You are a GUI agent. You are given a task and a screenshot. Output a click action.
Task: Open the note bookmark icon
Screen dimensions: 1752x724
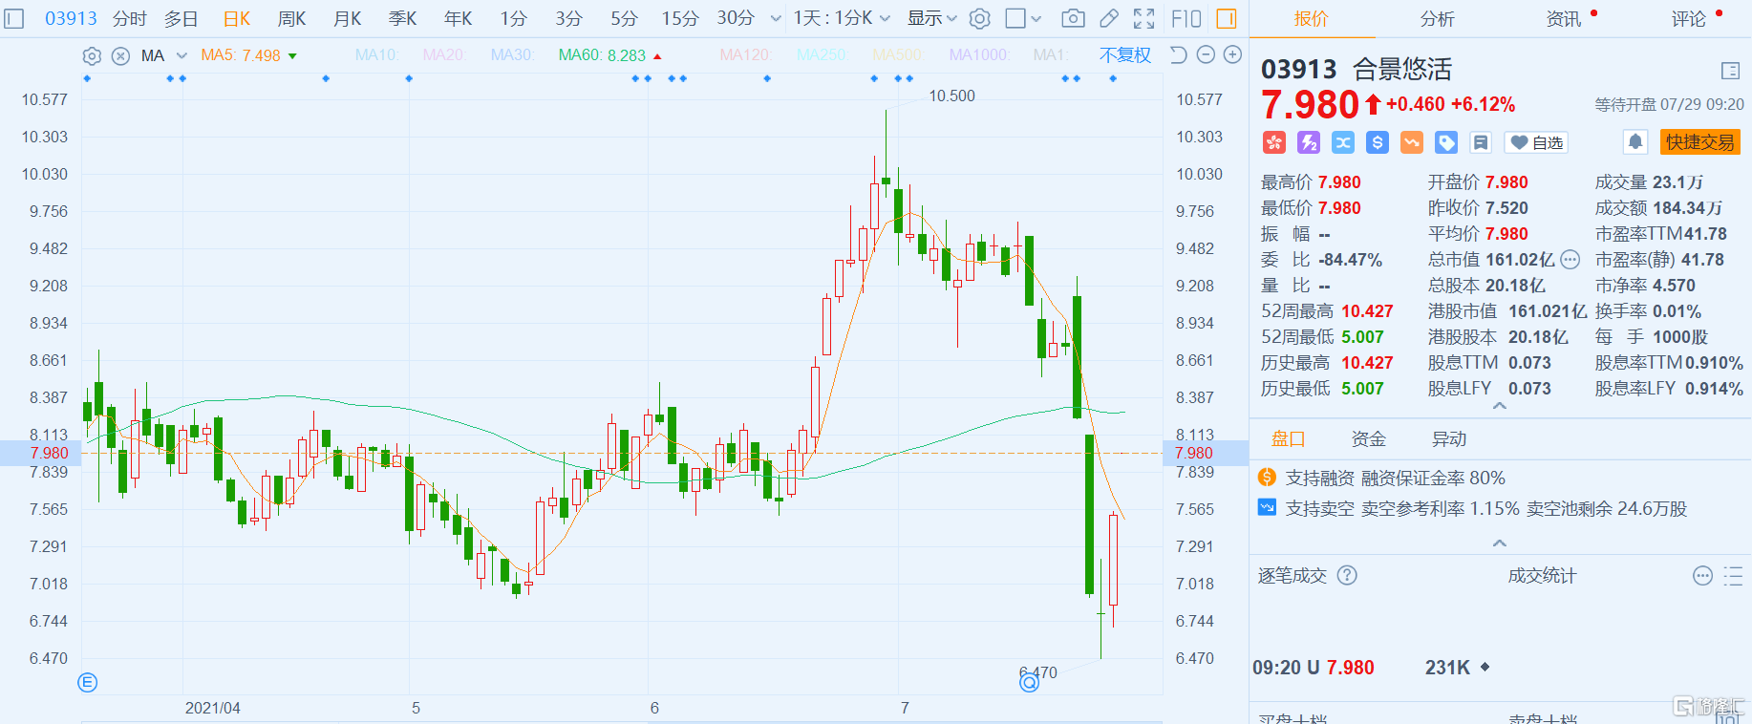pyautogui.click(x=1480, y=142)
